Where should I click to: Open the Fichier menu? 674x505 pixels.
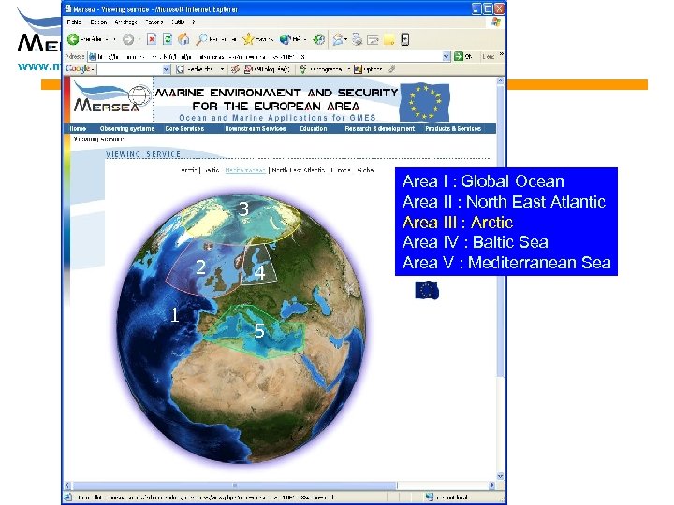click(x=75, y=22)
